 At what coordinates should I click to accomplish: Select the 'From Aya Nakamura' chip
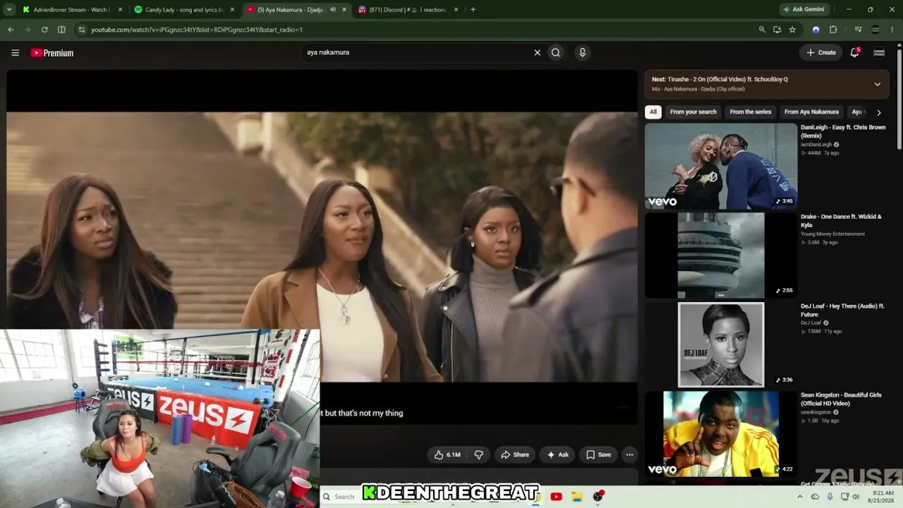811,111
